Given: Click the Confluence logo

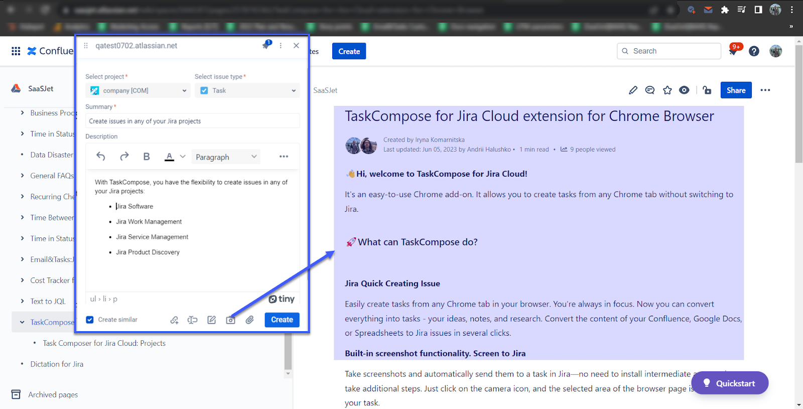Looking at the screenshot, I should 50,51.
